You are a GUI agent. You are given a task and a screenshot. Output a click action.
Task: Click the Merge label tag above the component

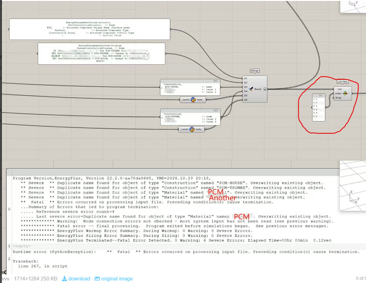tap(255, 71)
